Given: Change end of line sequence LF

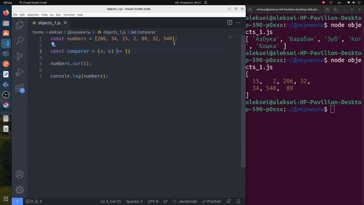Looking at the screenshot, I should [x=166, y=201].
